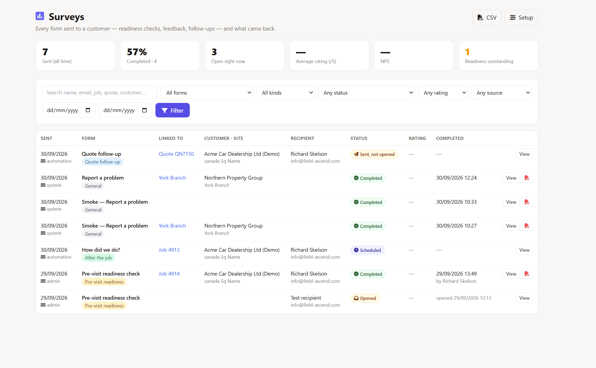Download PDF for Job 4914 readiness check
This screenshot has width=596, height=368.
coord(527,274)
